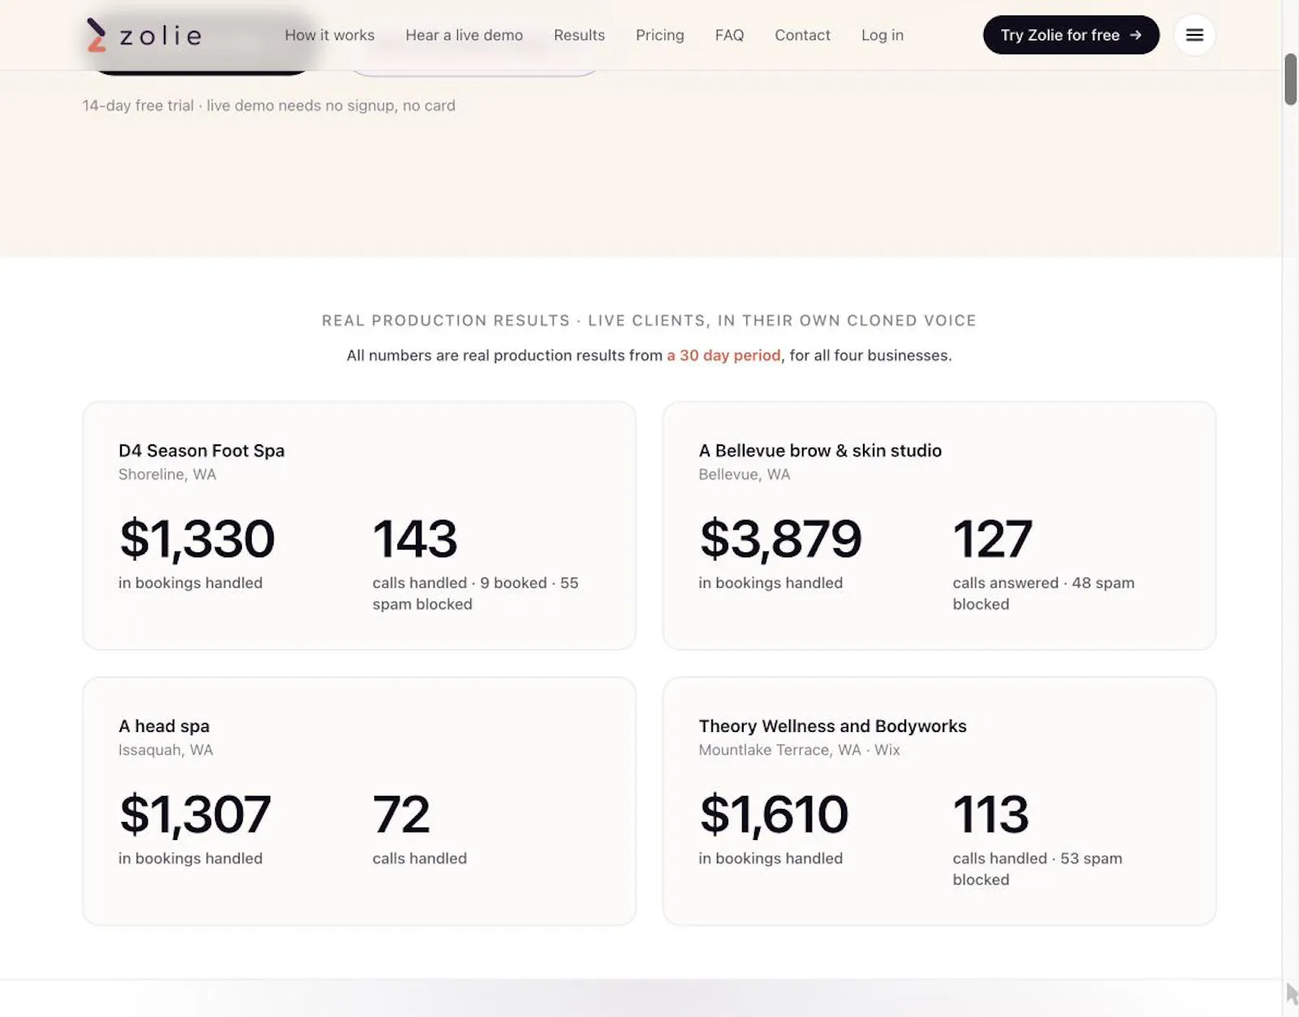The height and width of the screenshot is (1017, 1299).
Task: Click the REAL PRODUCTION RESULTS heading
Action: [649, 321]
